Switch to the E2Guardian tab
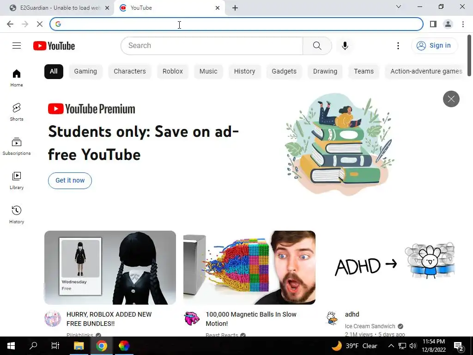This screenshot has height=355, width=473. pyautogui.click(x=57, y=8)
